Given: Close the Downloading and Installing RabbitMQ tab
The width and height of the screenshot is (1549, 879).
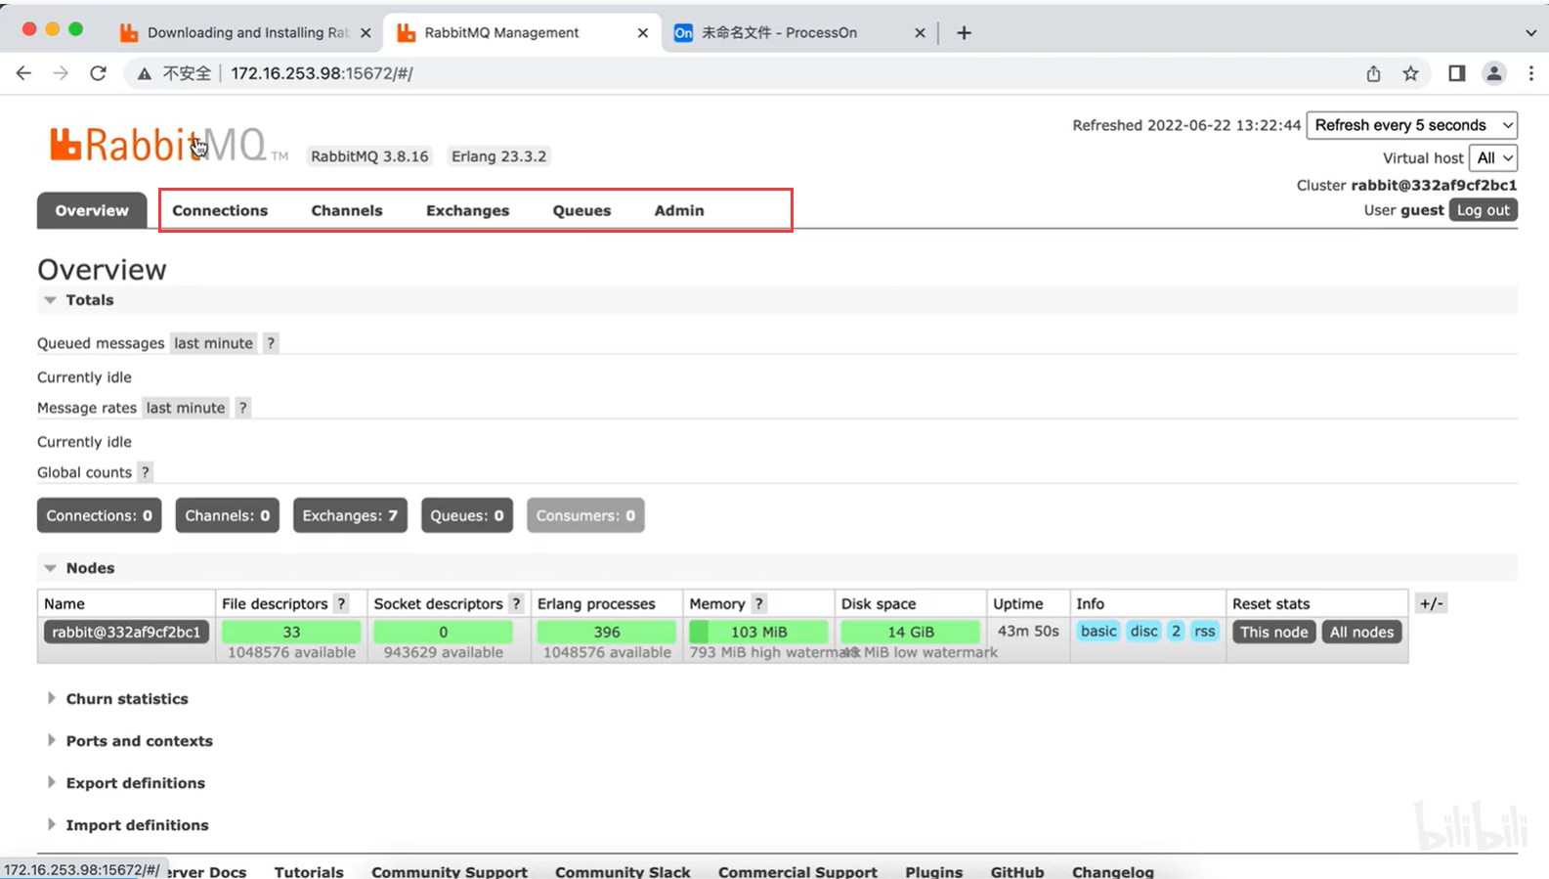Looking at the screenshot, I should click(366, 32).
